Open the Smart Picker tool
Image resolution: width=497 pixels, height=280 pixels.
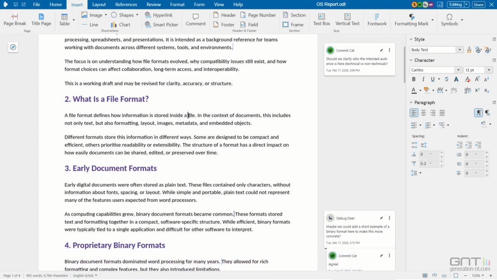click(x=162, y=24)
